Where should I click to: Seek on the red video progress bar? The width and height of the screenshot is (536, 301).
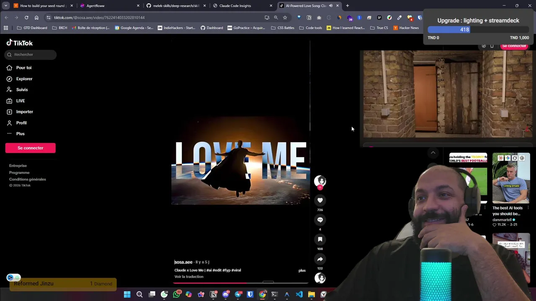pyautogui.click(x=241, y=283)
